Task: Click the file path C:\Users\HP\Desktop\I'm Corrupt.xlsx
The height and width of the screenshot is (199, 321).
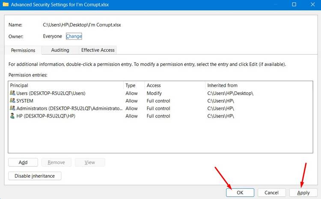Action: [x=82, y=25]
